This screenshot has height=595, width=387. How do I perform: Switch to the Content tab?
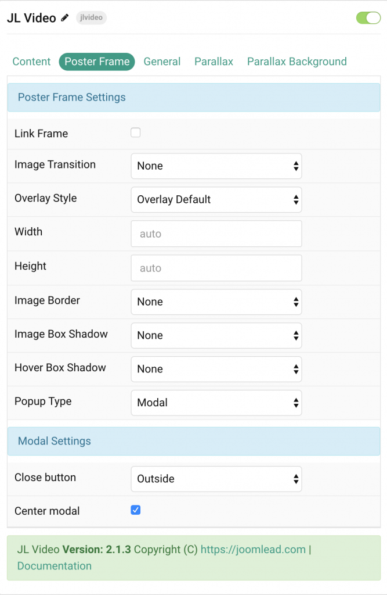click(x=31, y=61)
